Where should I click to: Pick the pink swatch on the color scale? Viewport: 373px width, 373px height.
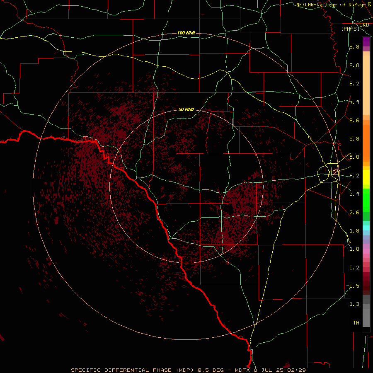pos(366,251)
